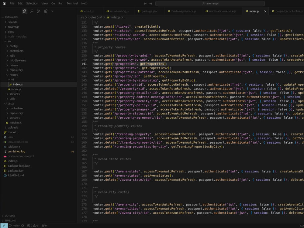
Task: Expand the .vscode folder
Action: click(x=39, y=22)
